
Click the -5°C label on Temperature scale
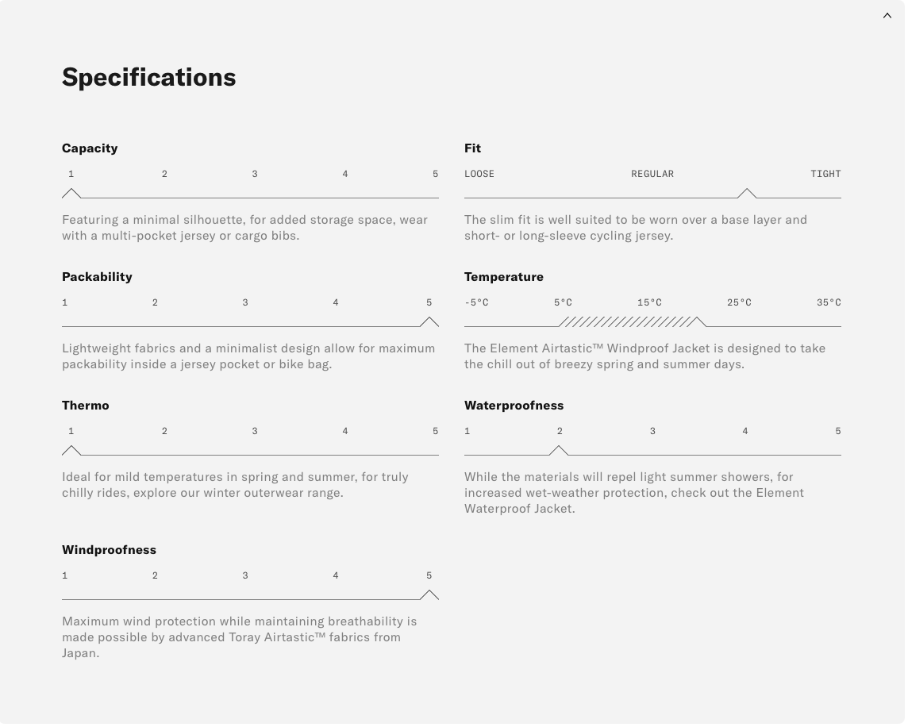(x=476, y=302)
